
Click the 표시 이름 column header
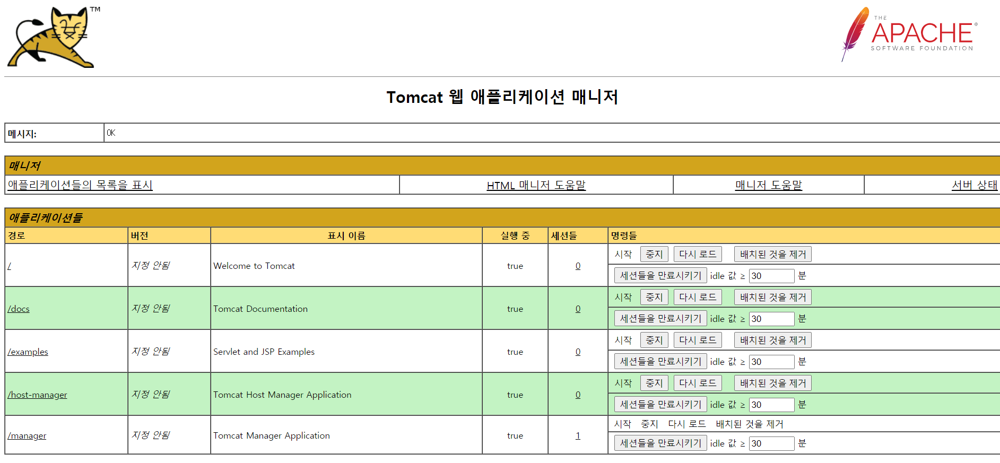pyautogui.click(x=346, y=235)
